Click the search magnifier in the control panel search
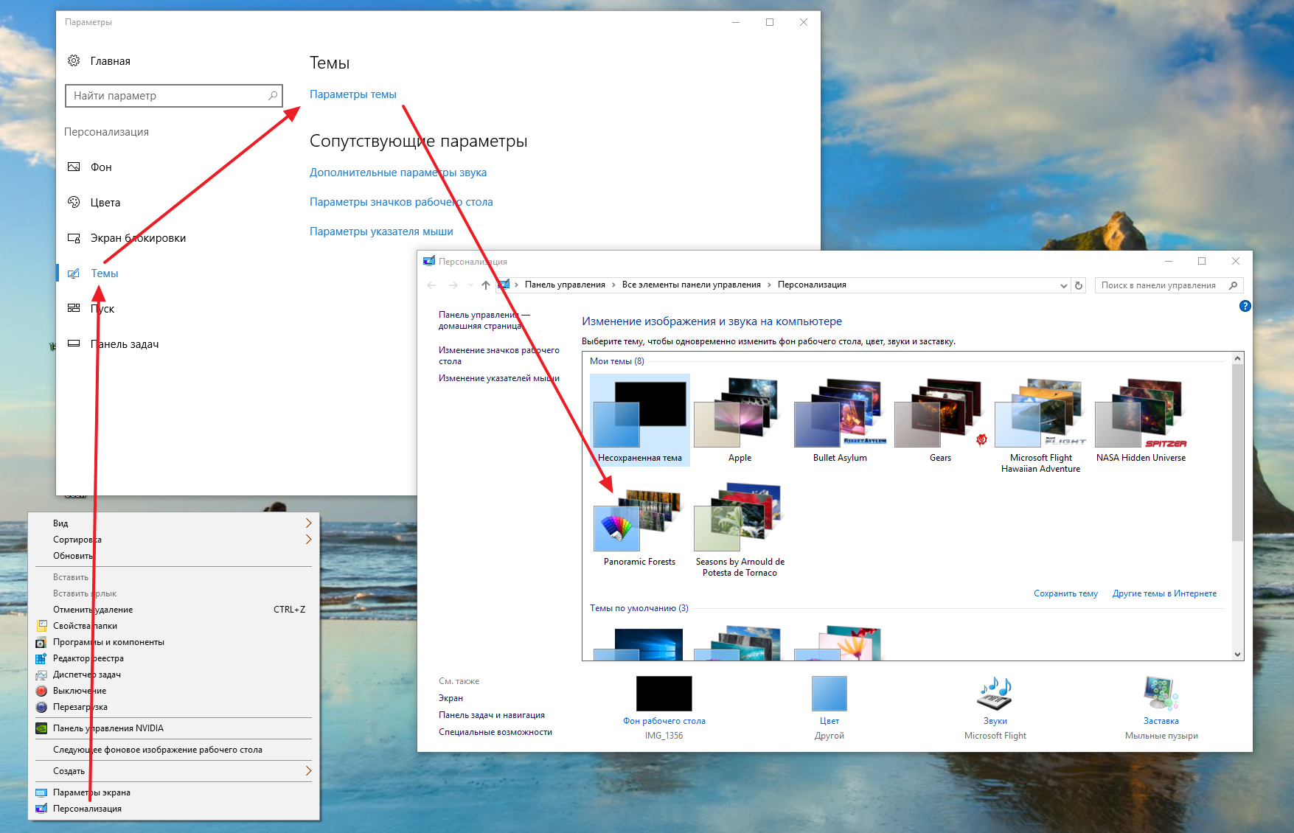This screenshot has height=833, width=1294. [x=1233, y=285]
